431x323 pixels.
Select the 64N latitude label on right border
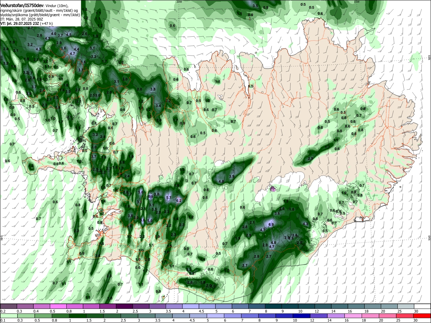click(x=429, y=238)
